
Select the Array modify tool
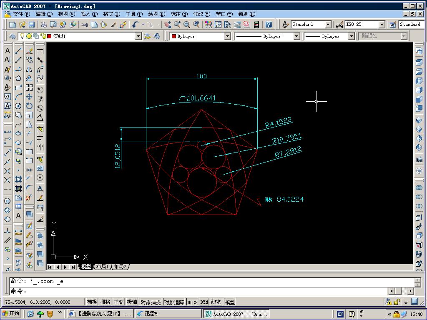pos(29,87)
